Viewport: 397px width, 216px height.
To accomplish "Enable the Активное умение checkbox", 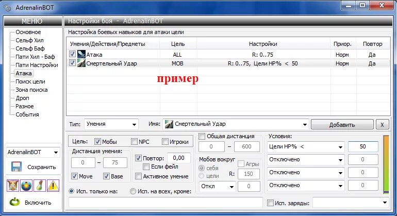I will (138, 176).
